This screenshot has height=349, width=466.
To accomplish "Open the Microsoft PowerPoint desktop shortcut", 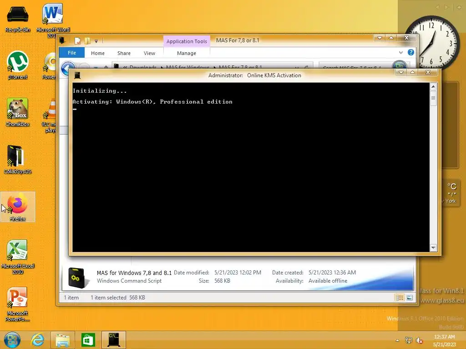I will pos(18,304).
